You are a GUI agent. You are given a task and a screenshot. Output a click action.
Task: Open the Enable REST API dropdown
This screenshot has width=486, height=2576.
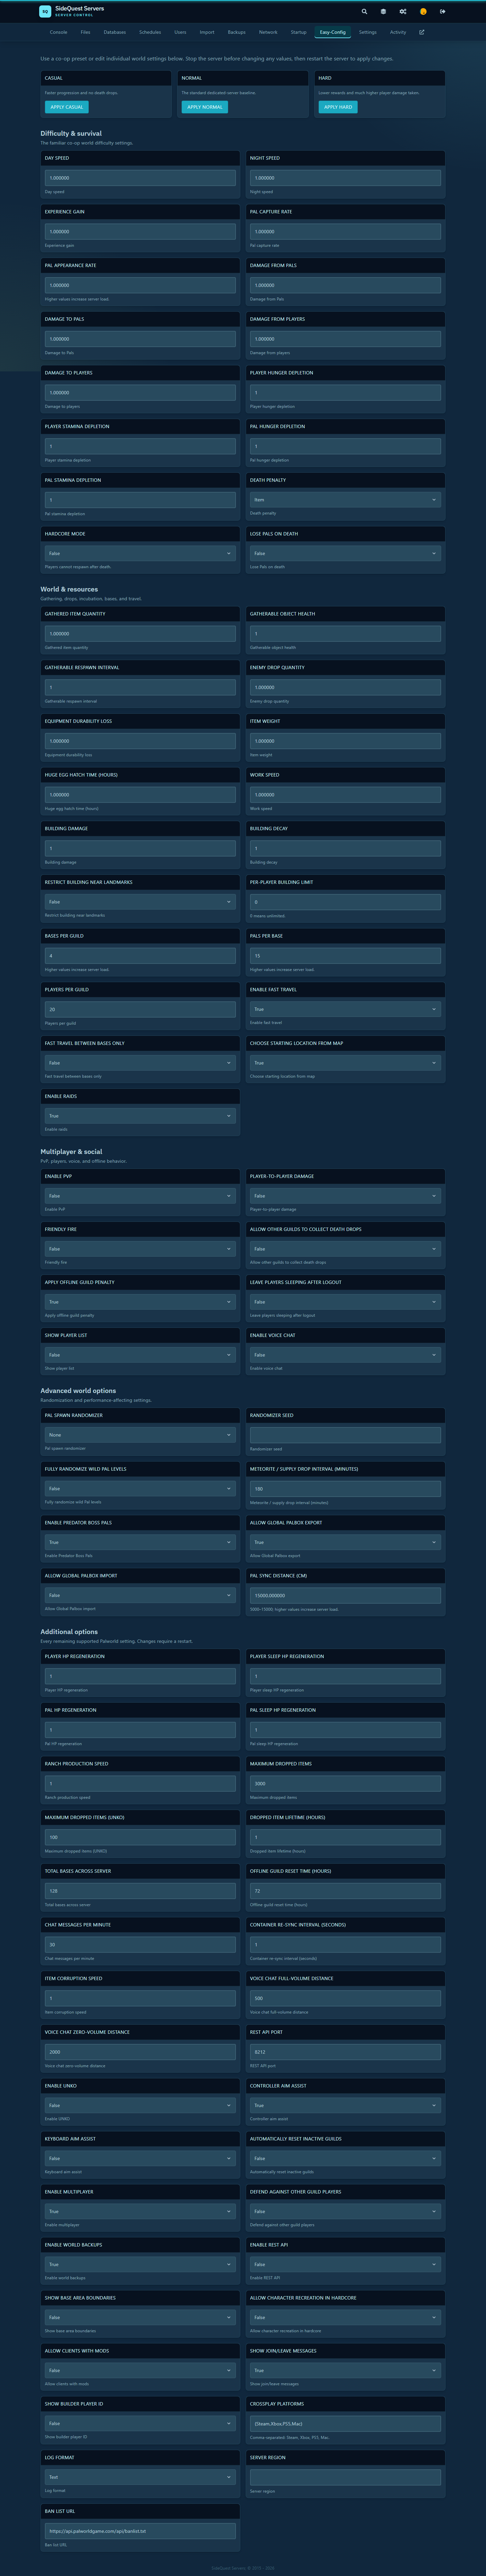click(345, 2264)
